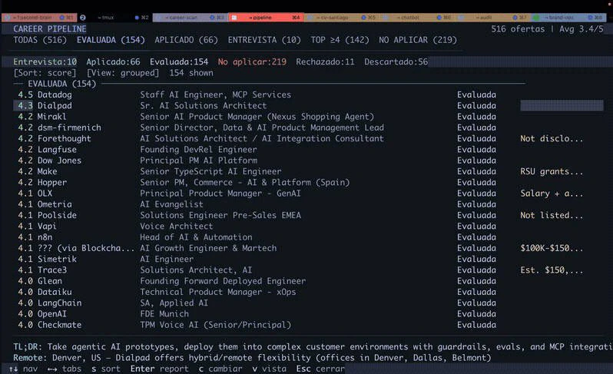This screenshot has width=613, height=374.
Task: Click the 'Avg 3.4/5' header text
Action: click(x=582, y=29)
